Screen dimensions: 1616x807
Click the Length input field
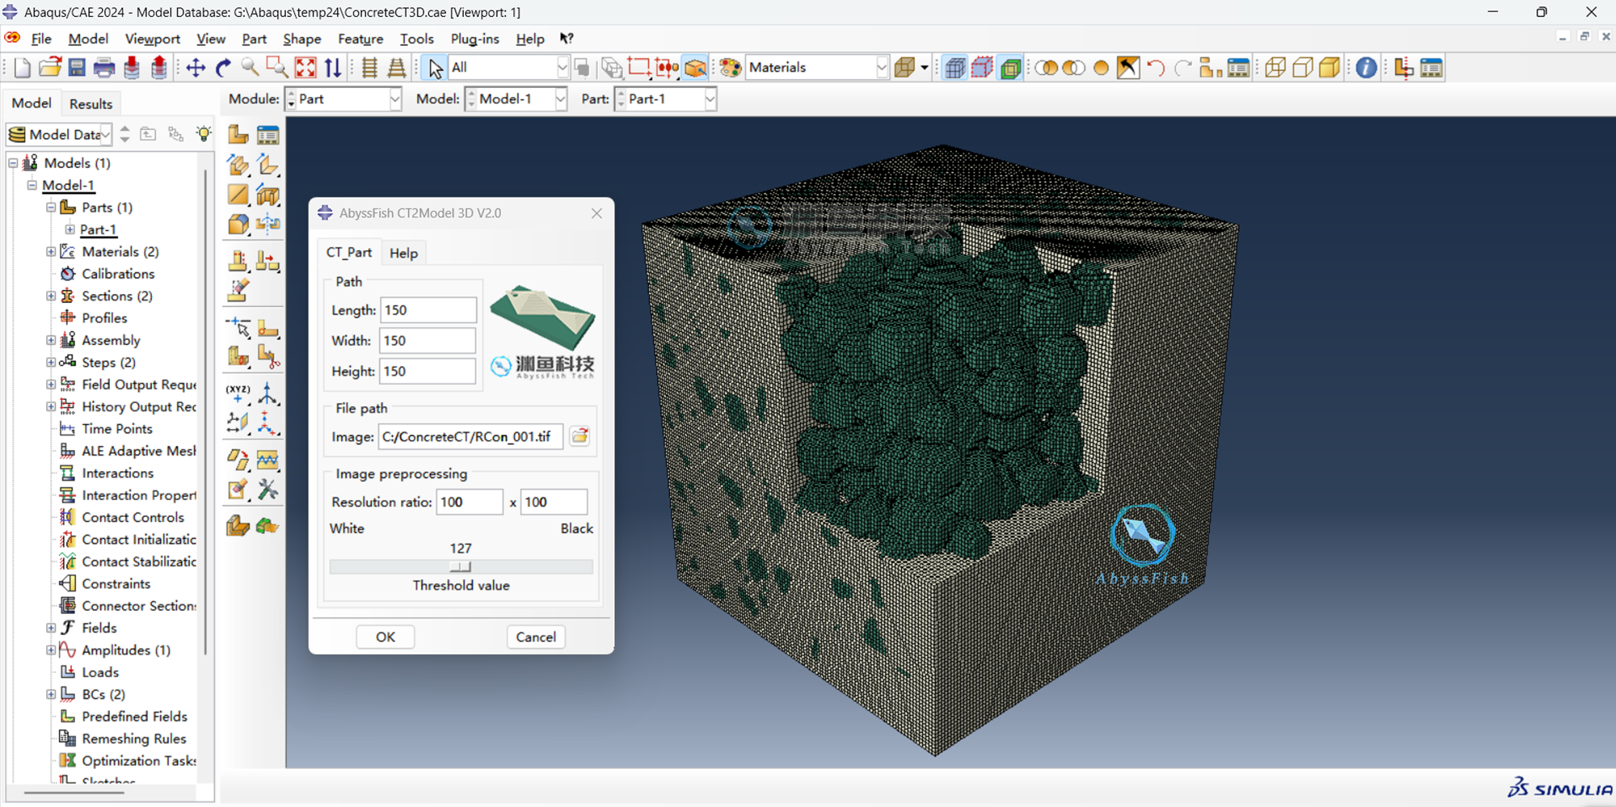point(428,310)
